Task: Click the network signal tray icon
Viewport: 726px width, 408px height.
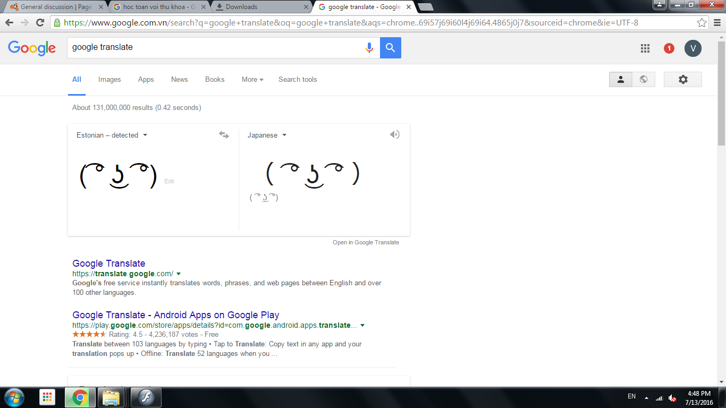Action: (x=659, y=397)
